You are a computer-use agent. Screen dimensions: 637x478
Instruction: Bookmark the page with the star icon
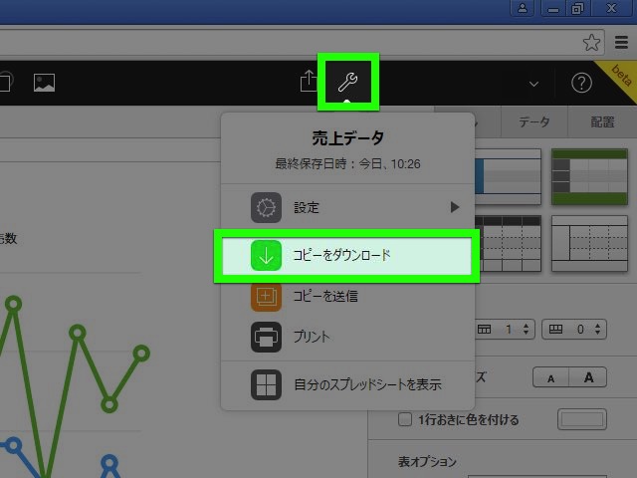(x=591, y=42)
